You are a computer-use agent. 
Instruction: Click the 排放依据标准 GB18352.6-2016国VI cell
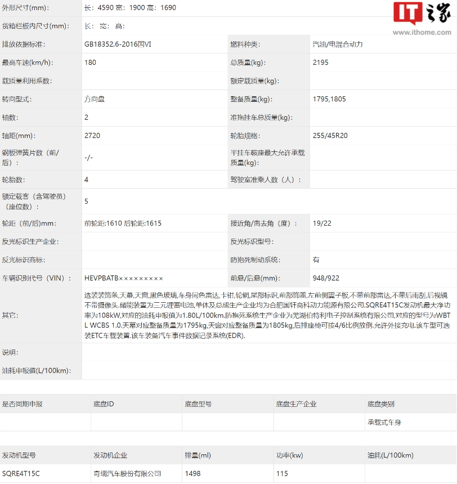tap(115, 43)
